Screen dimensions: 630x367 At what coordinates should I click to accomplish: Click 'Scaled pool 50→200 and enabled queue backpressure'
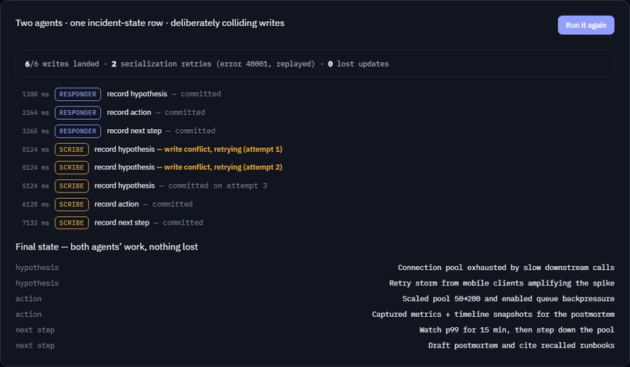click(x=508, y=299)
